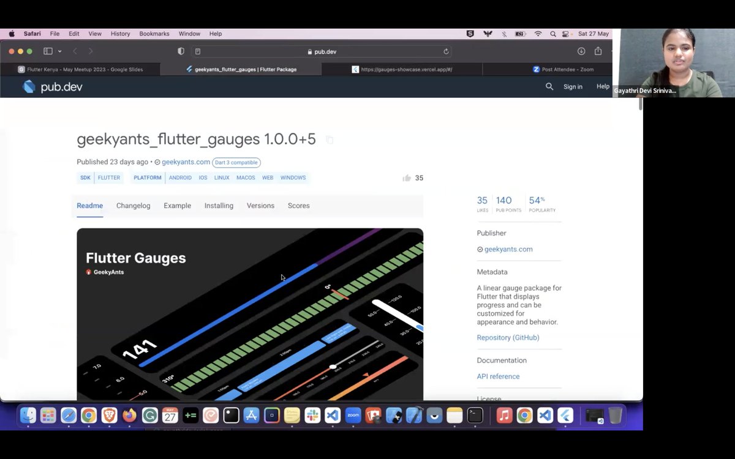Click the Dart 3 compatible badge
Screen dimensions: 735x459
(x=236, y=163)
